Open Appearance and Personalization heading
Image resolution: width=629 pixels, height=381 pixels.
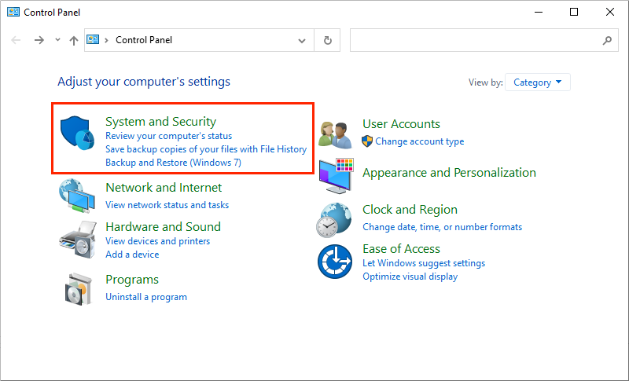[449, 173]
